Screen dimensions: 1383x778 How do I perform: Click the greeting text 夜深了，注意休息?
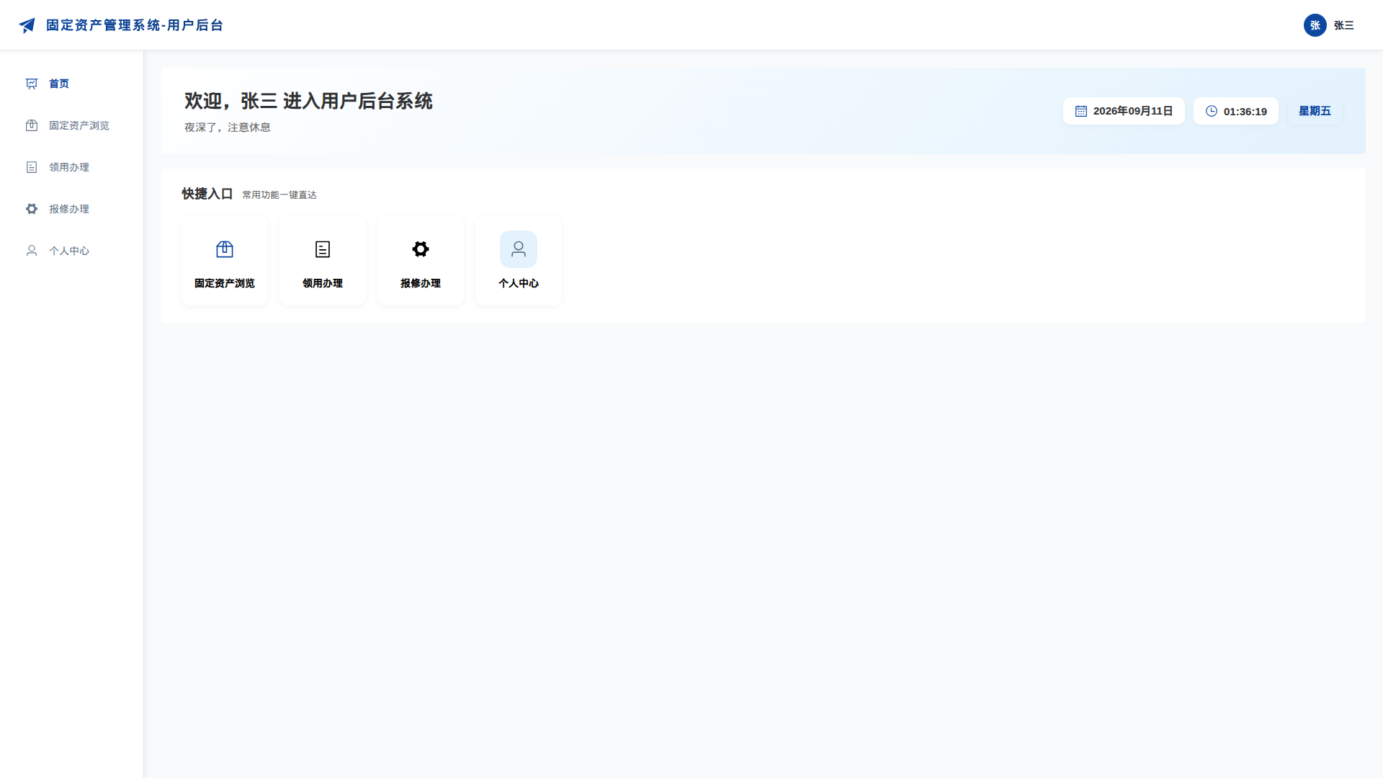tap(228, 128)
